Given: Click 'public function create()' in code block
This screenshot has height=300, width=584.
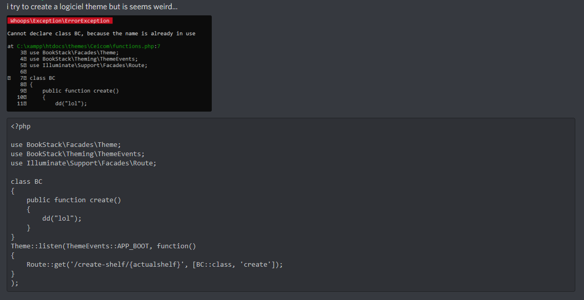Looking at the screenshot, I should [x=74, y=200].
